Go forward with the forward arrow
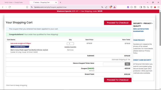The image size is (161, 90). click(x=6, y=7)
